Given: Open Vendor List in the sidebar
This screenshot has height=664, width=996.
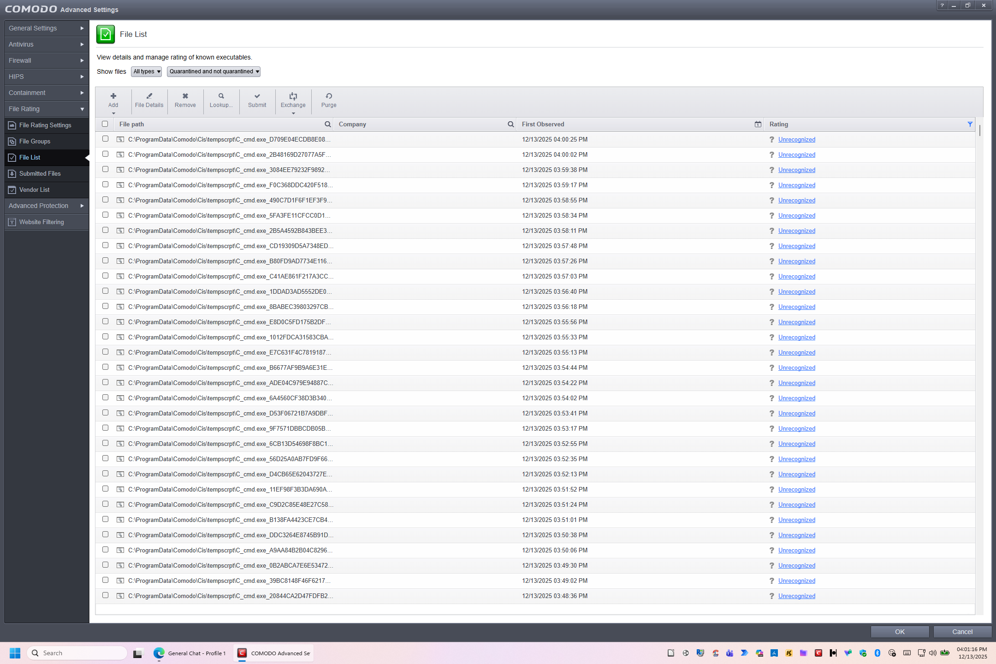Looking at the screenshot, I should pos(34,190).
